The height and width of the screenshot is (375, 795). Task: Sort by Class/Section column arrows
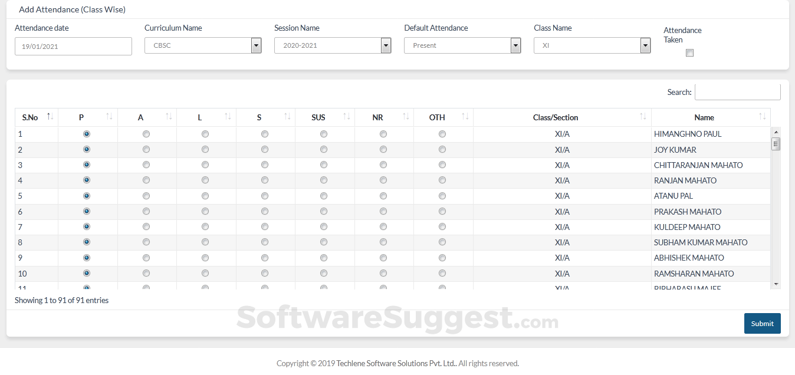(x=643, y=117)
